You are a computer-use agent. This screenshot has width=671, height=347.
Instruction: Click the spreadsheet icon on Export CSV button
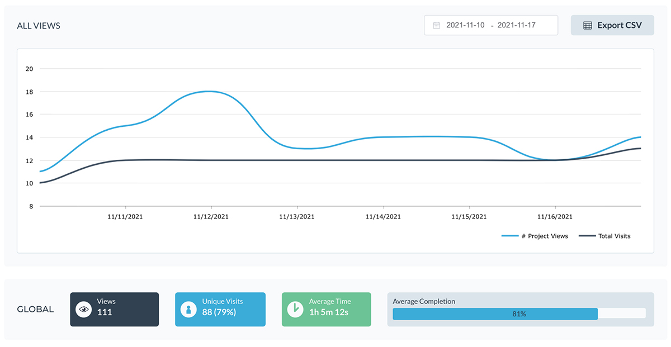coord(588,25)
